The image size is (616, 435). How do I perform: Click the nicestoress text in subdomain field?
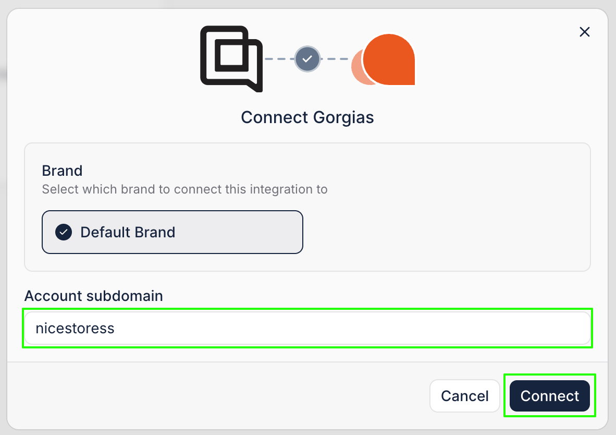point(75,328)
